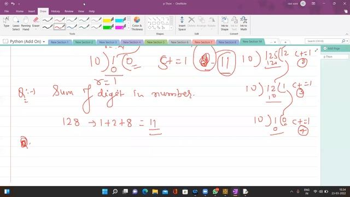Click the Insert Space tool
The width and height of the screenshot is (350, 197).
182,24
